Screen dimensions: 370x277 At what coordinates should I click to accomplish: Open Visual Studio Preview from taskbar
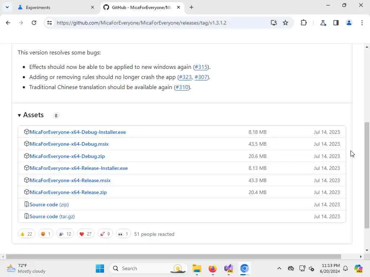coord(229,268)
